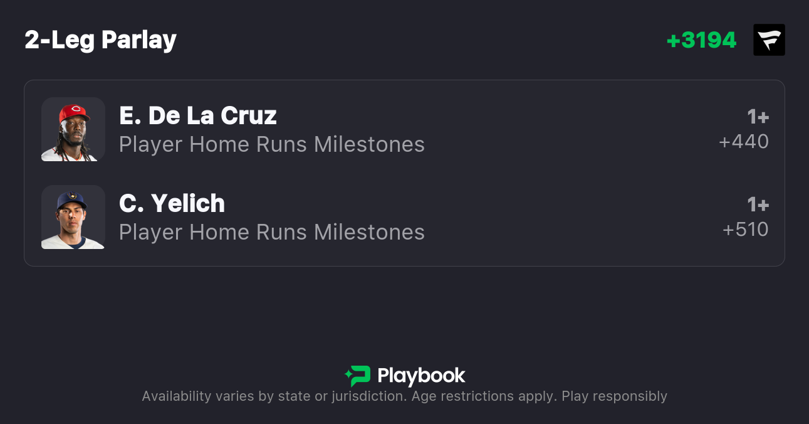
Task: Click the "Age restrictions apply" footer text
Action: [482, 396]
